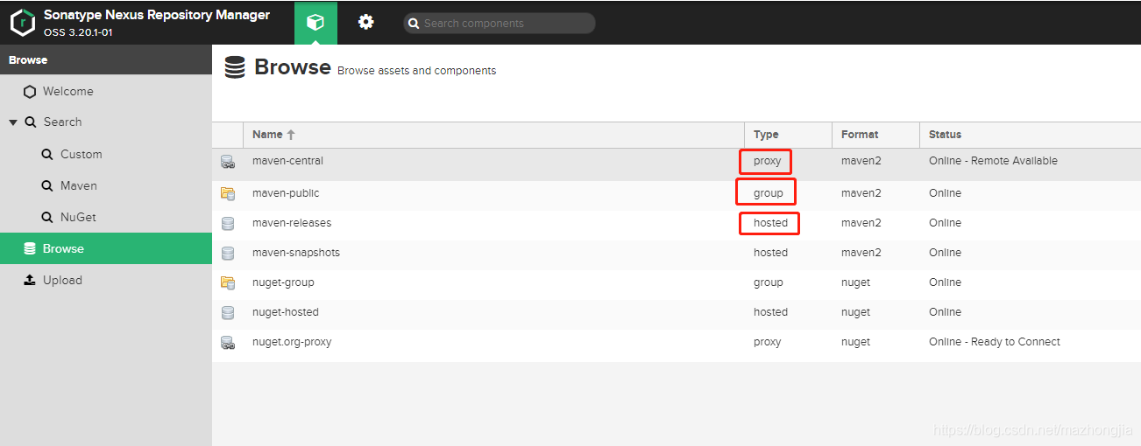Open the maven-snapshots repository

[296, 253]
